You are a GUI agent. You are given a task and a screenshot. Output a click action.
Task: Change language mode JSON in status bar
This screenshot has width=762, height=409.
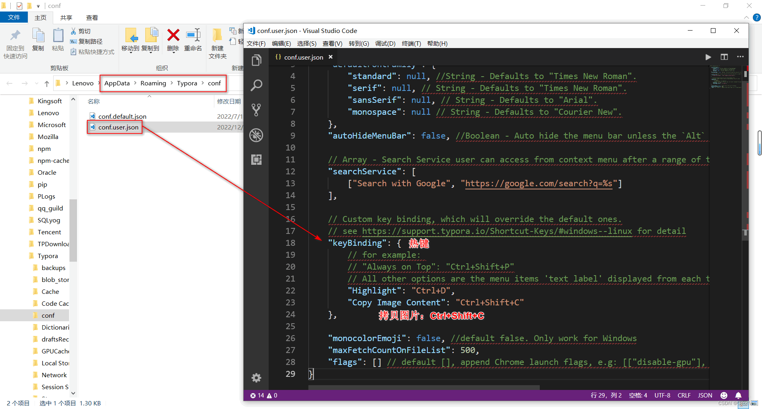705,395
